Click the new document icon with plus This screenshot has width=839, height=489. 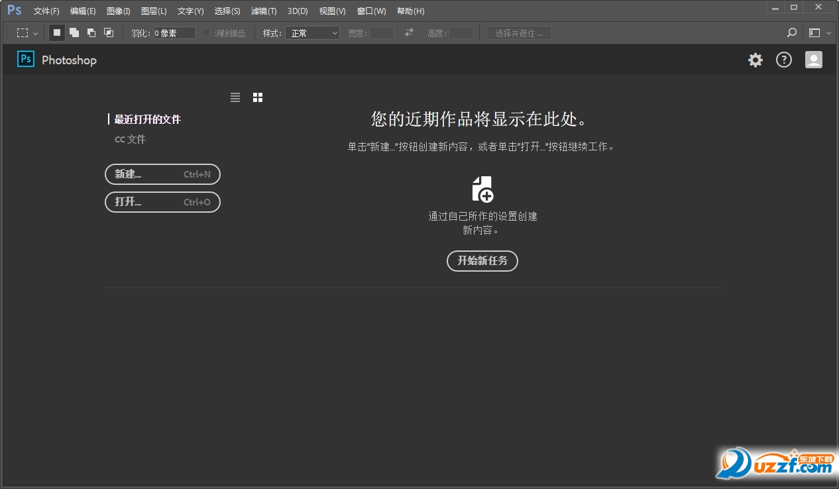tap(482, 189)
